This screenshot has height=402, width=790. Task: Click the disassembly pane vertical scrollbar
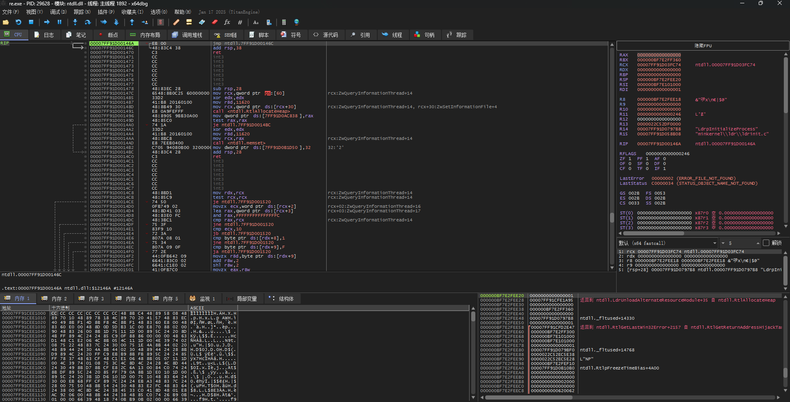612,156
